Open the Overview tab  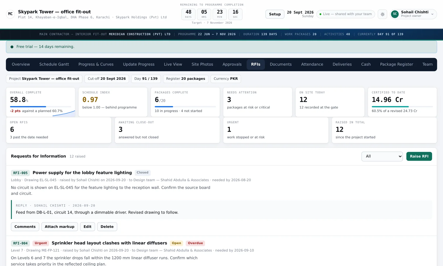coord(21,64)
